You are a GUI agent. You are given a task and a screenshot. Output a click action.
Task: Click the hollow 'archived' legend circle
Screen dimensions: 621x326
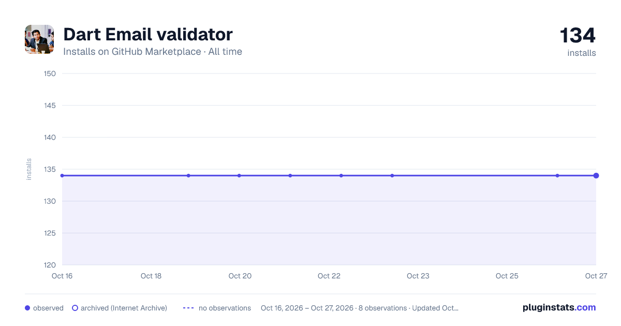coord(75,308)
